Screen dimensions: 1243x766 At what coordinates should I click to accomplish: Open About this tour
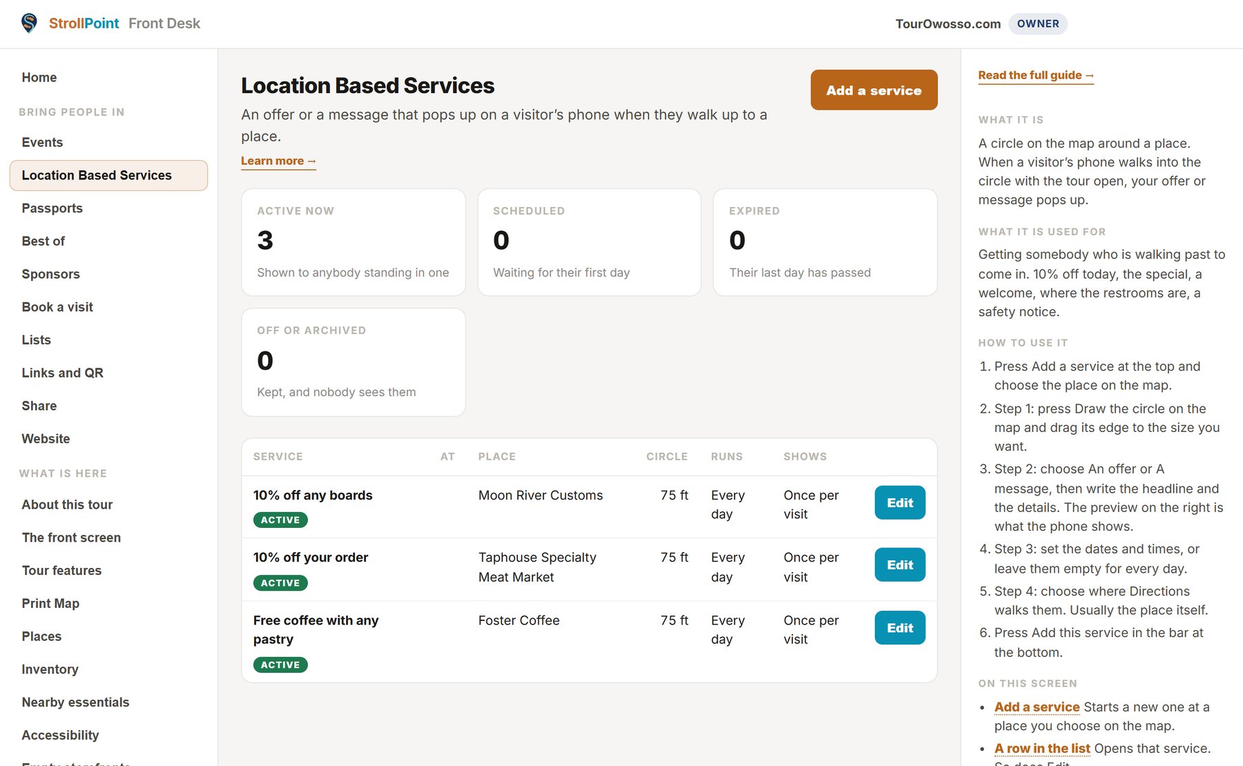point(67,504)
